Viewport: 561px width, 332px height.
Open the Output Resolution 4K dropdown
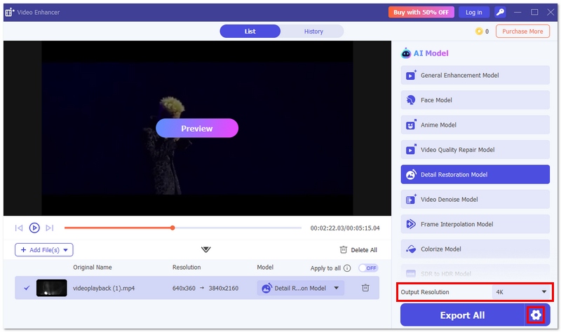(520, 292)
